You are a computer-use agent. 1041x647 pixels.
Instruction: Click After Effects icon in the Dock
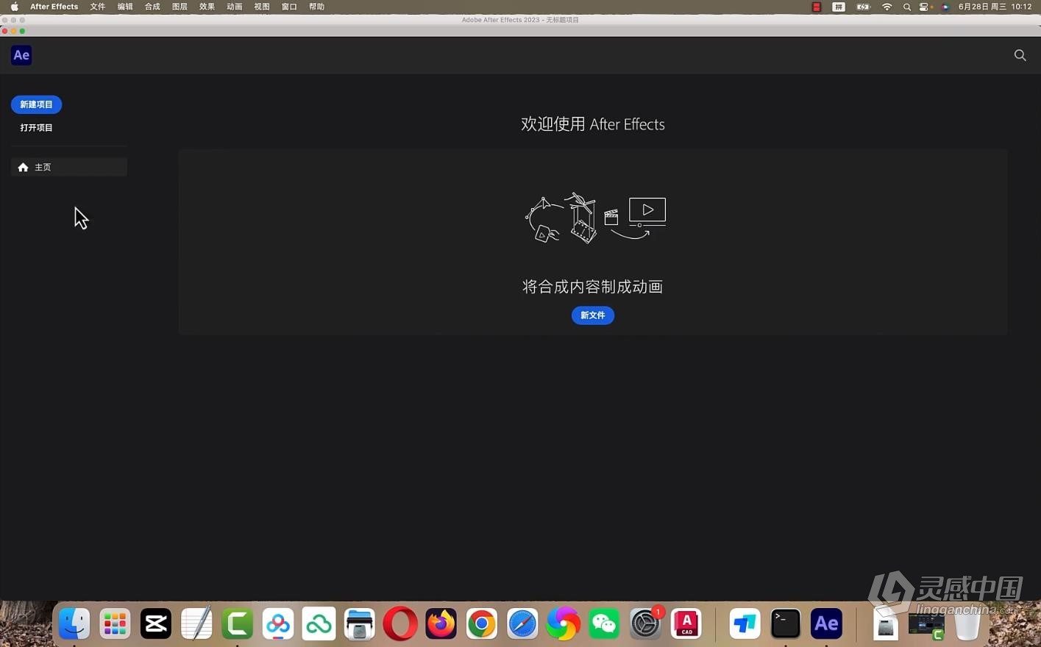click(x=826, y=623)
